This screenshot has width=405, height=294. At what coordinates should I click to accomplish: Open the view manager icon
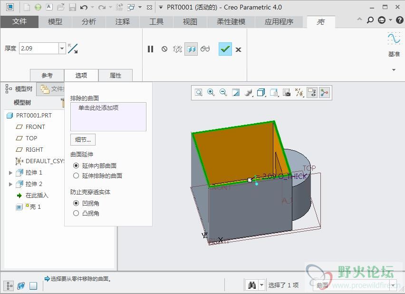click(274, 93)
